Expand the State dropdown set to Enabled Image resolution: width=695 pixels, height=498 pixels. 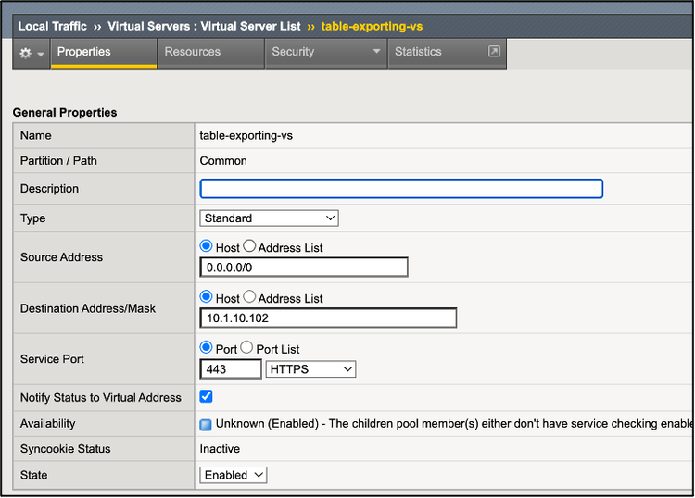tap(234, 475)
